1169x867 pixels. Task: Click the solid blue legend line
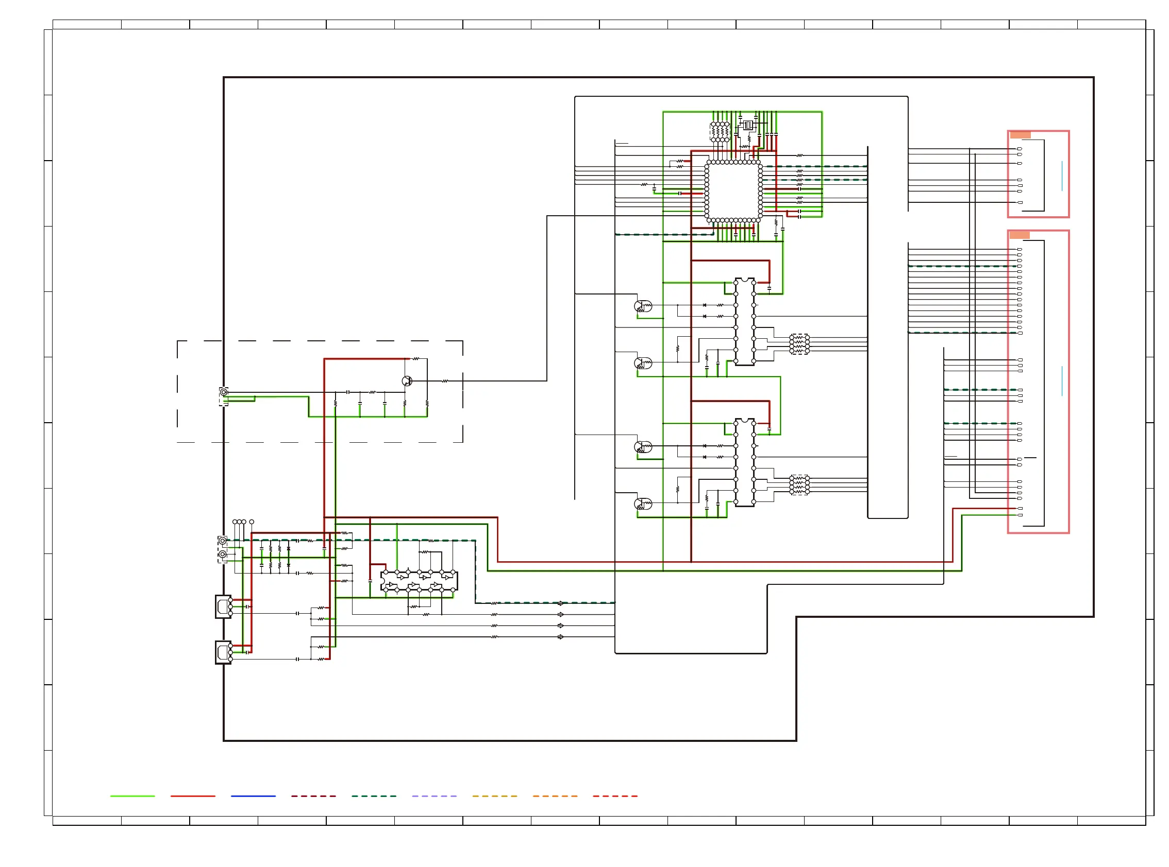coord(253,796)
